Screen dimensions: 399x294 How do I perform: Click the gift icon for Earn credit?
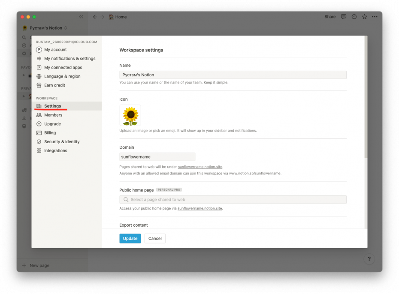(x=39, y=85)
